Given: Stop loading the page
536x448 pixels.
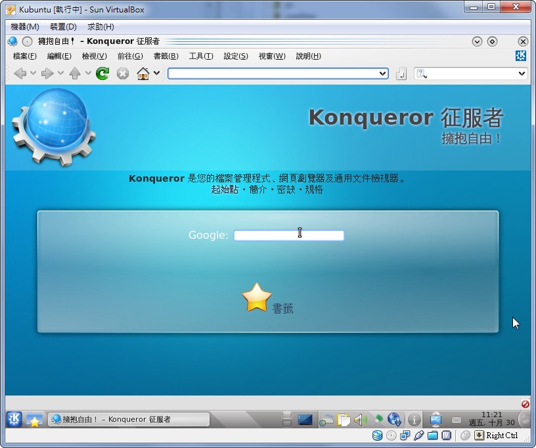Looking at the screenshot, I should (122, 73).
